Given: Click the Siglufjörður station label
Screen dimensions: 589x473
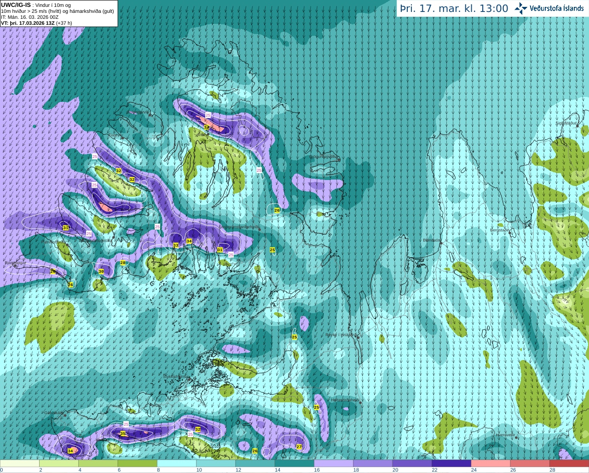Looking at the screenshot, I should (x=566, y=123).
